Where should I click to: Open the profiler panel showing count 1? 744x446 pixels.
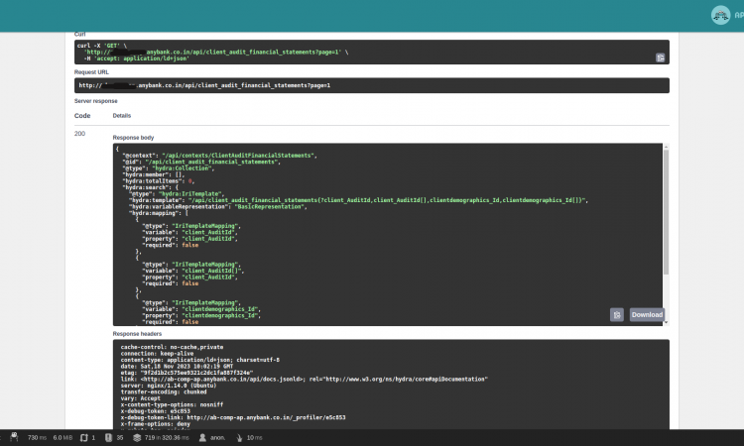coord(87,437)
